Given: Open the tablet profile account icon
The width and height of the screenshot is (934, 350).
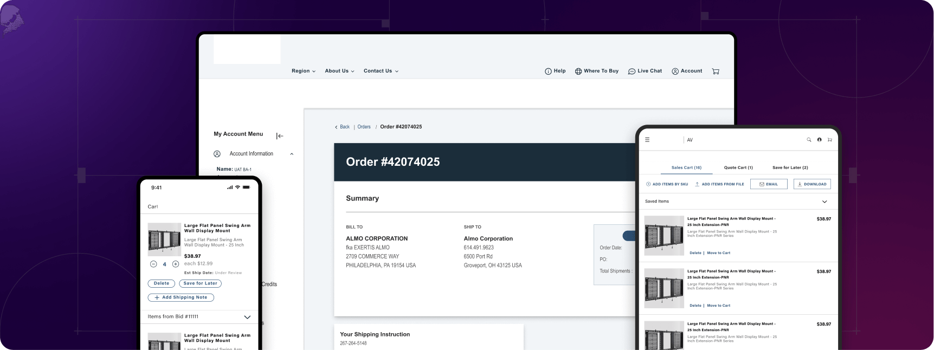Looking at the screenshot, I should click(819, 140).
